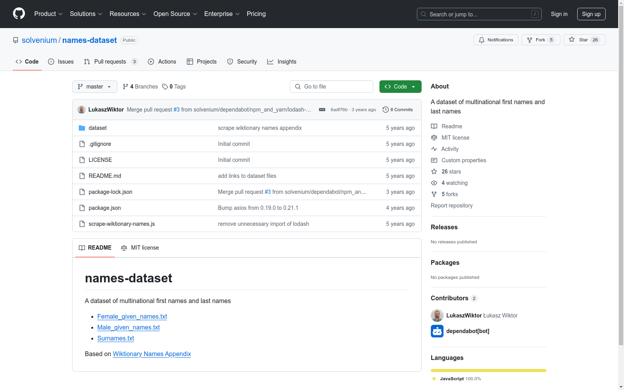Click the eye icon beside 4 watching
The width and height of the screenshot is (624, 390).
point(434,183)
